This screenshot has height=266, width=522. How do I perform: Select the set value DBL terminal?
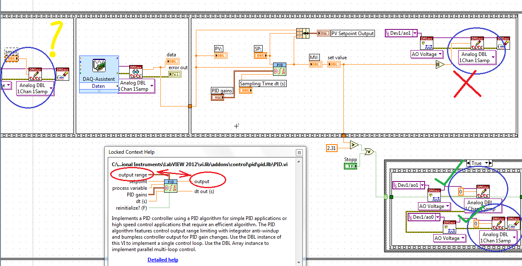333,64
